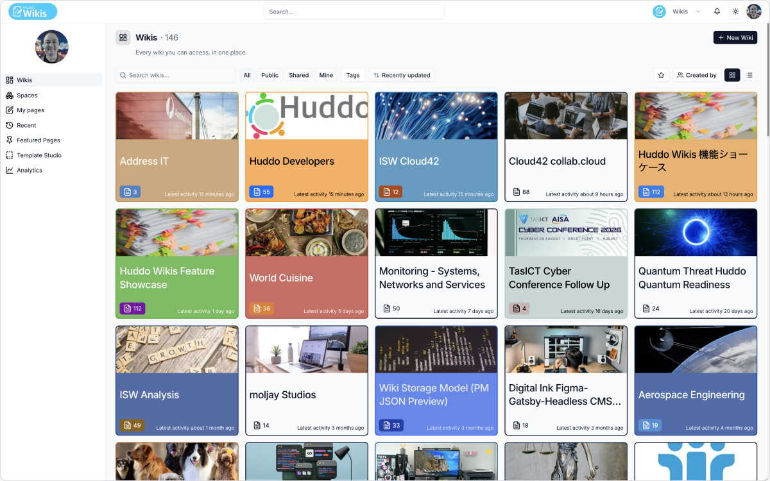Viewport: 770px width, 481px height.
Task: Open Huddo Wikis Feature Showcase wiki
Action: [x=177, y=264]
